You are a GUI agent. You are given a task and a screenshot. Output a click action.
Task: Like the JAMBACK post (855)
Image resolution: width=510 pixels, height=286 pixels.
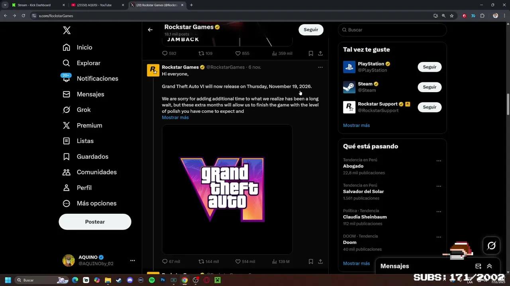click(242, 53)
